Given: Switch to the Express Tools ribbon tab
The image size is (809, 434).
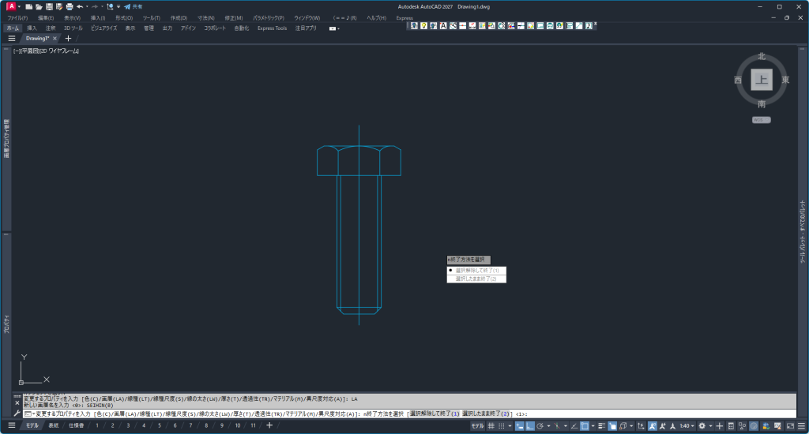Looking at the screenshot, I should (272, 28).
